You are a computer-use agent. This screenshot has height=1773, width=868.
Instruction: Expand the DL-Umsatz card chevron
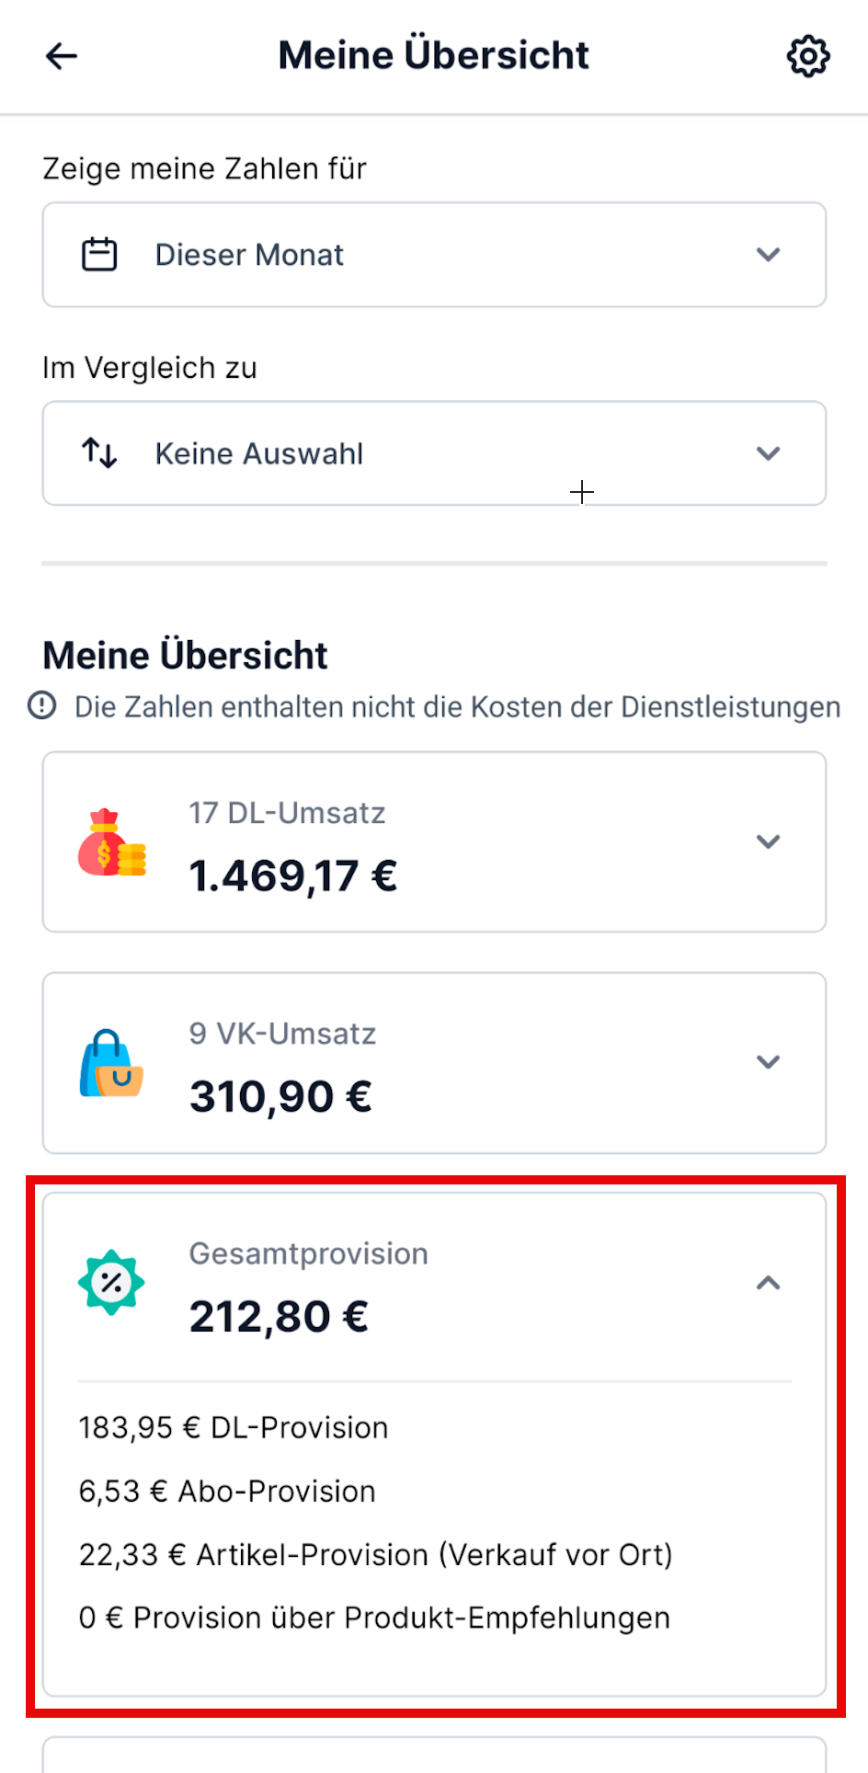tap(769, 841)
